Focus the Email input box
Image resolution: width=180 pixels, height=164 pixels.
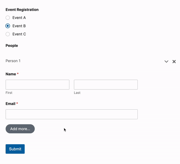[x=71, y=114]
